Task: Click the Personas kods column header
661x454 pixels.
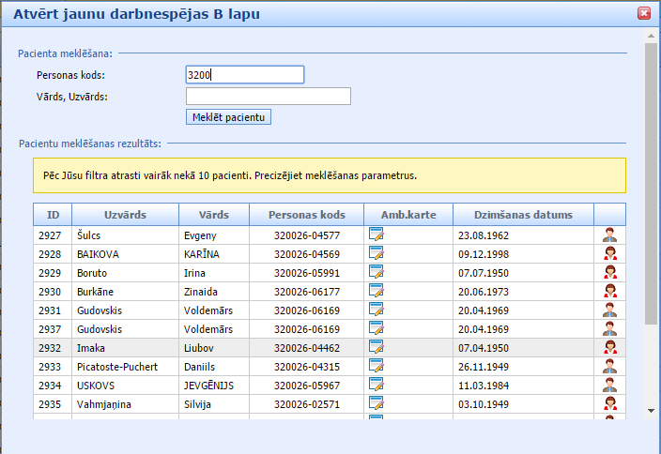Action: point(306,215)
